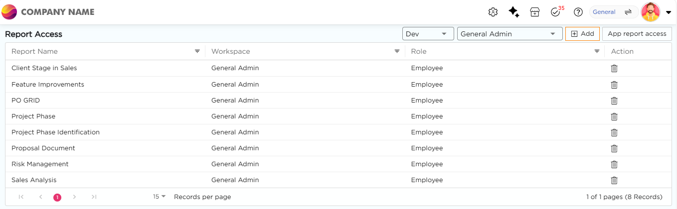677x209 pixels.
Task: Click the Add button
Action: point(582,34)
